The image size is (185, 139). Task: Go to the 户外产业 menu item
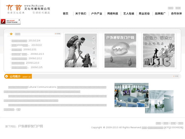pyautogui.click(x=97, y=14)
